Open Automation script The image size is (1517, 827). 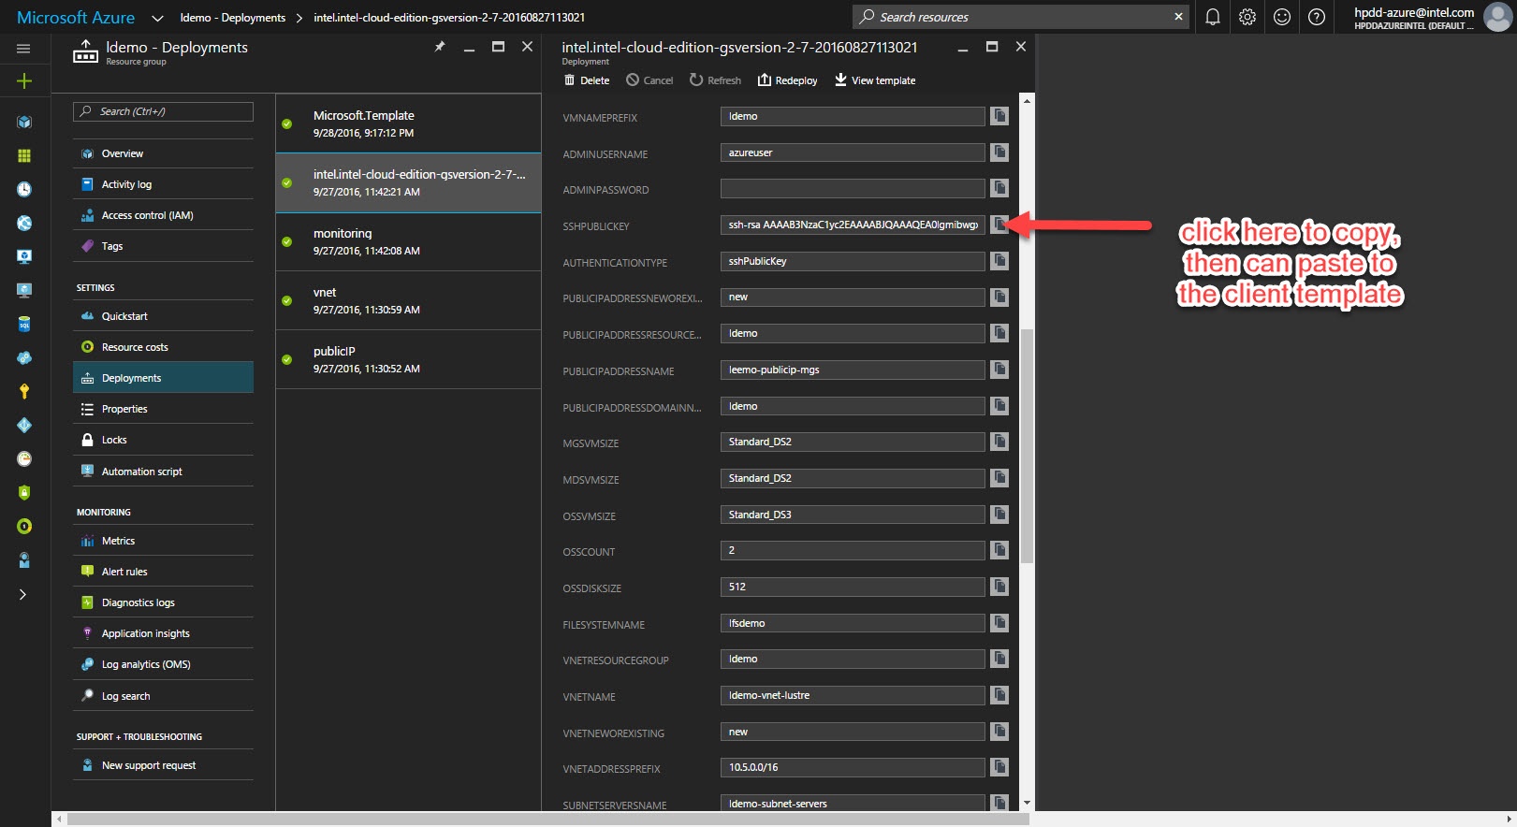click(163, 472)
